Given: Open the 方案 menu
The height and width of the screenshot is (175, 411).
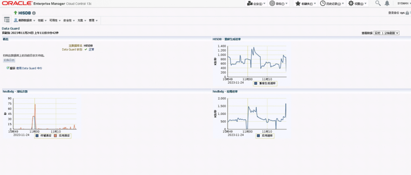Looking at the screenshot, I should pyautogui.click(x=82, y=21).
